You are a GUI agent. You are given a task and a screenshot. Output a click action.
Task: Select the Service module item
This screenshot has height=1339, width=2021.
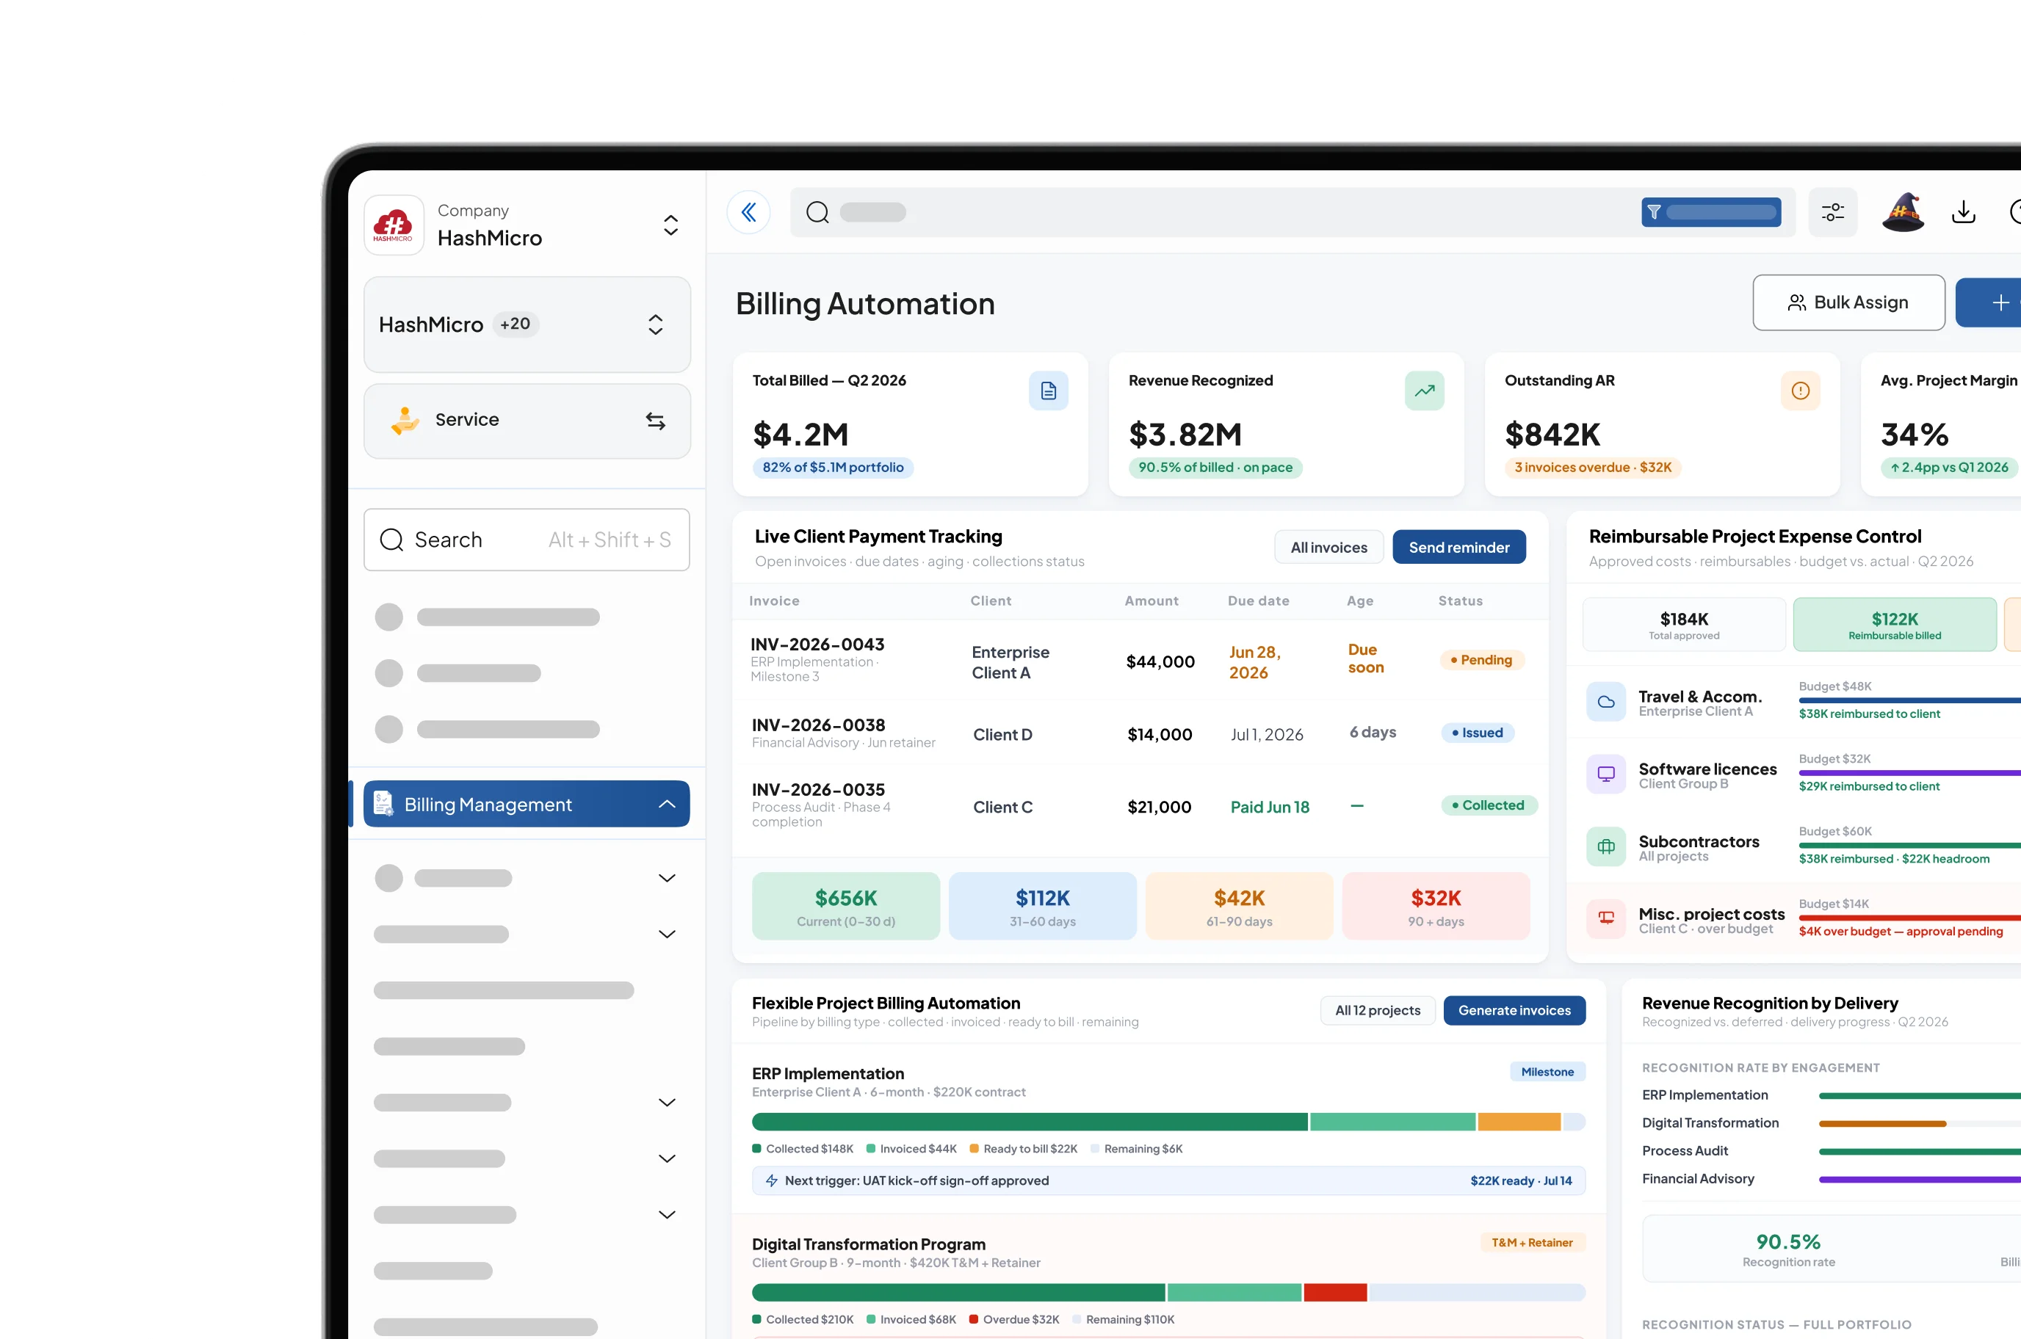[x=527, y=420]
